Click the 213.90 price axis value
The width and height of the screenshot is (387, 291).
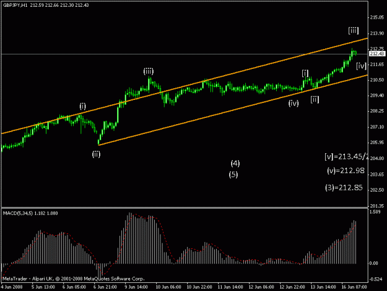click(x=377, y=33)
